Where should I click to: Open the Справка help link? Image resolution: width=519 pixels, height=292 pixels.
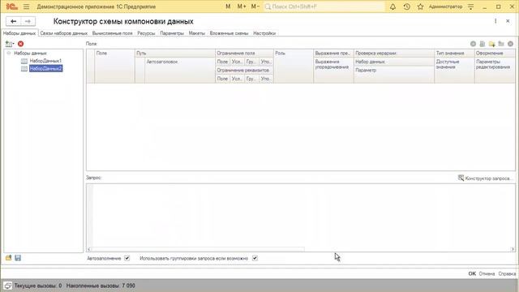click(x=507, y=273)
